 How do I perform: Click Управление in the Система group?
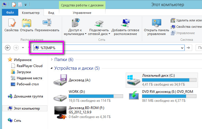[183, 33]
